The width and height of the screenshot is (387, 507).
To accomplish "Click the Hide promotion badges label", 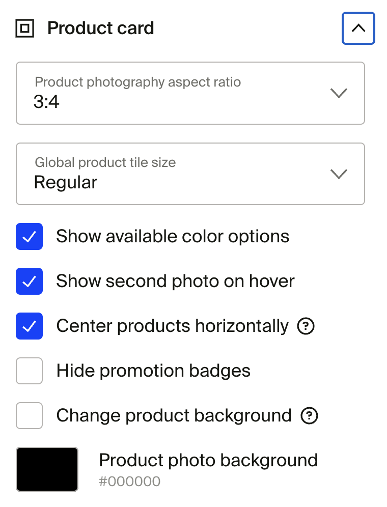I will tap(153, 371).
